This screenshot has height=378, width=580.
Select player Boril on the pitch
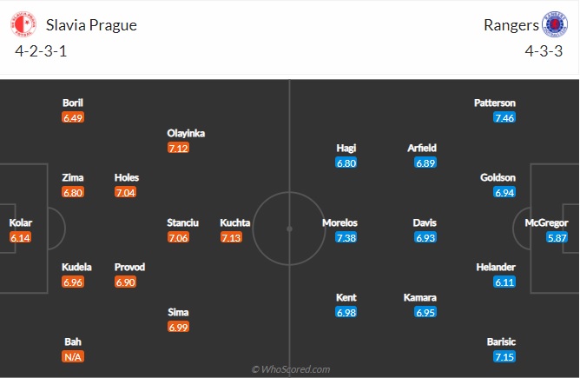click(x=73, y=103)
